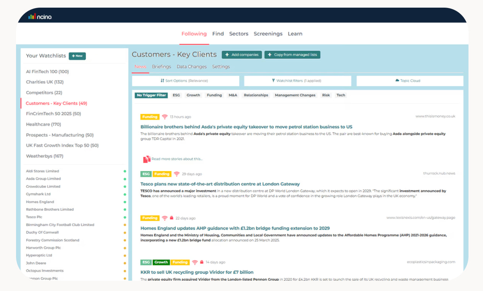Click Growth tag on KKR article
The image size is (483, 291).
(161, 262)
